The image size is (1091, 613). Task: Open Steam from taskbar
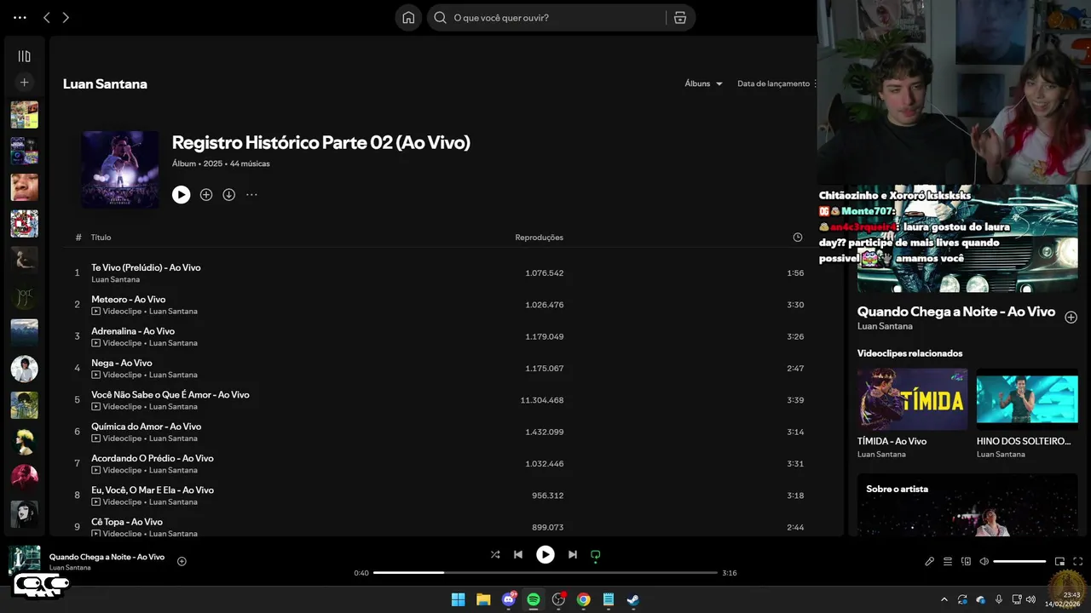pyautogui.click(x=633, y=599)
